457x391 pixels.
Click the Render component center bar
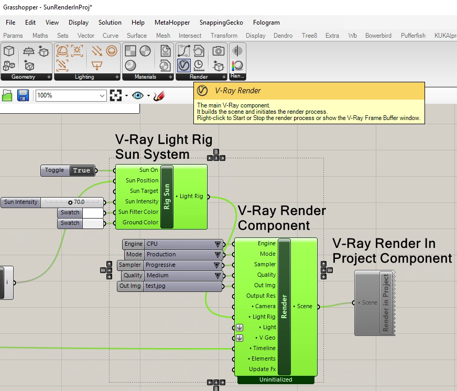(285, 307)
